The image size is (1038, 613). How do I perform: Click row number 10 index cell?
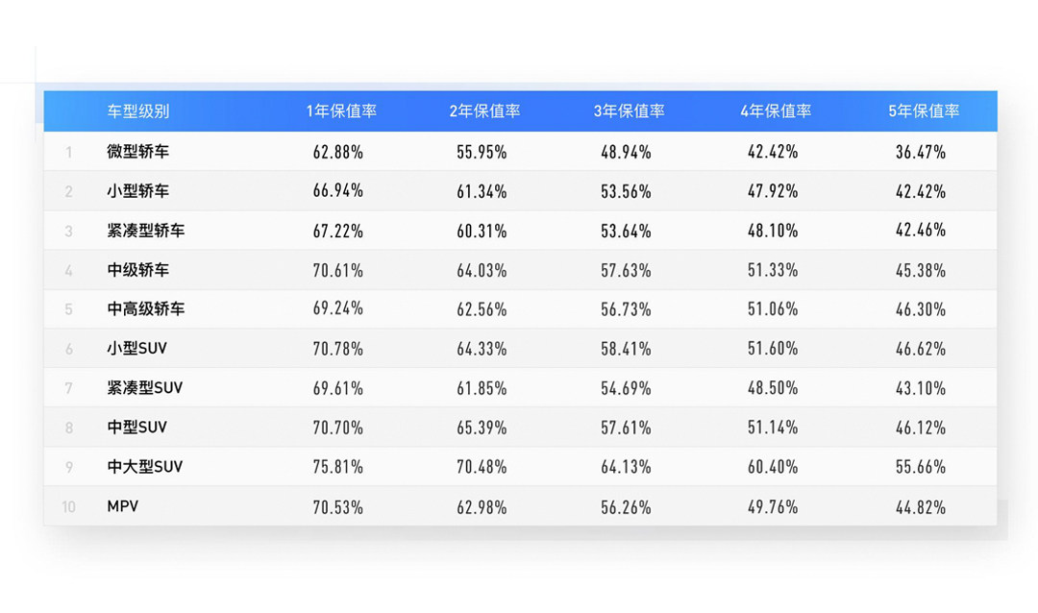click(x=68, y=506)
